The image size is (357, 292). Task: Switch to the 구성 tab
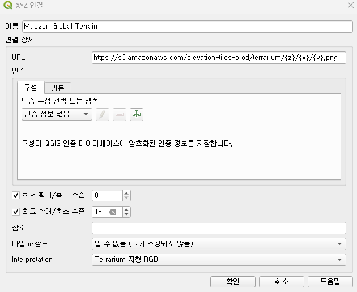click(x=31, y=87)
